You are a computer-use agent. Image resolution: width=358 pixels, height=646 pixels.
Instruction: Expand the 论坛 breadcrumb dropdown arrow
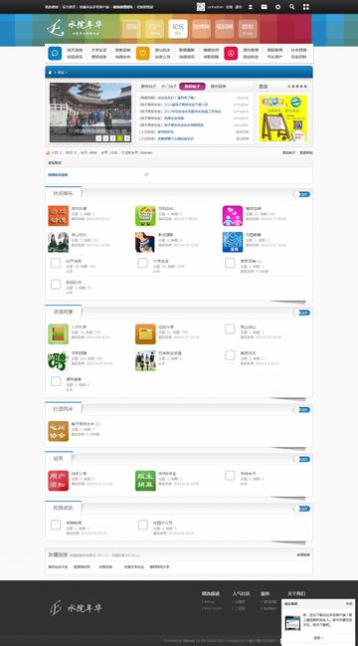coord(66,73)
